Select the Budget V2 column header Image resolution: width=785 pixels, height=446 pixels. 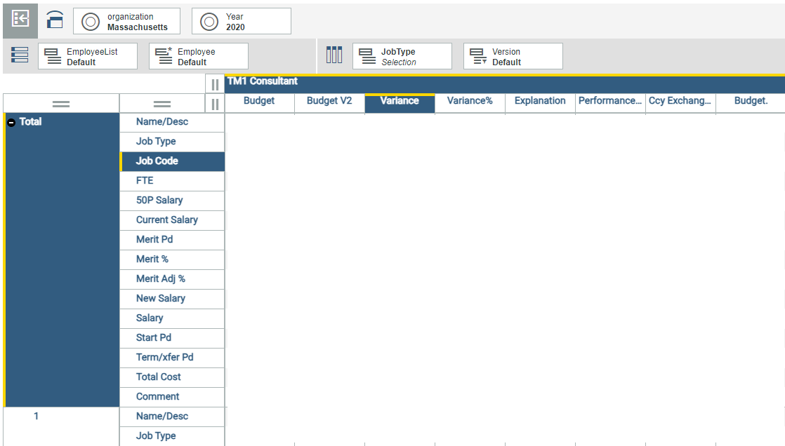[x=329, y=101]
